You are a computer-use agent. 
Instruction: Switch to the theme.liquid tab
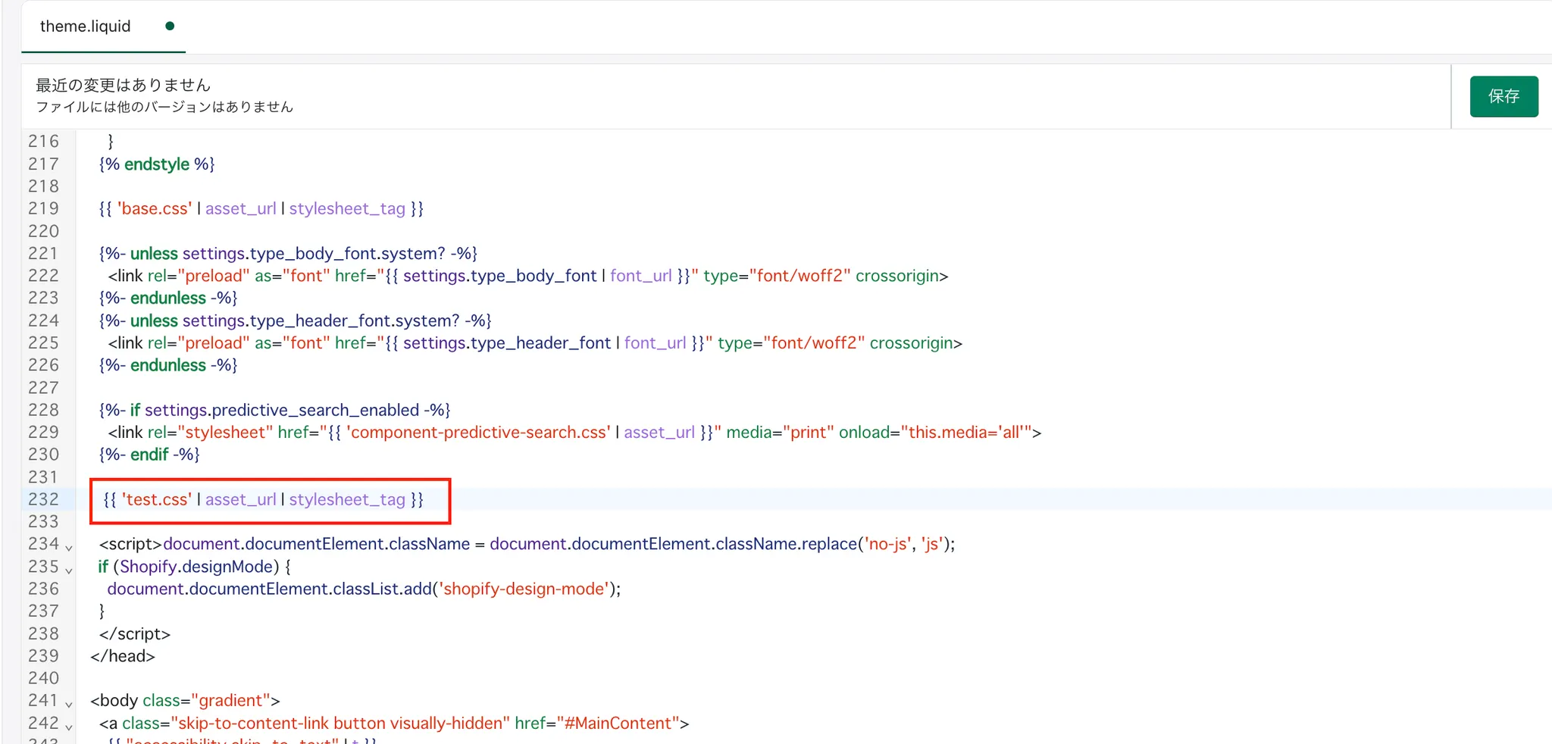(x=85, y=27)
